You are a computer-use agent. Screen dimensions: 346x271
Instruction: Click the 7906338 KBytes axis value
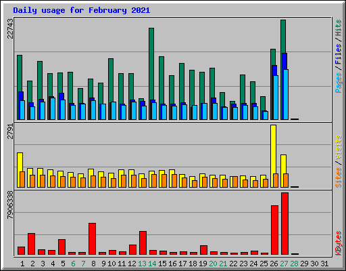click(10, 205)
